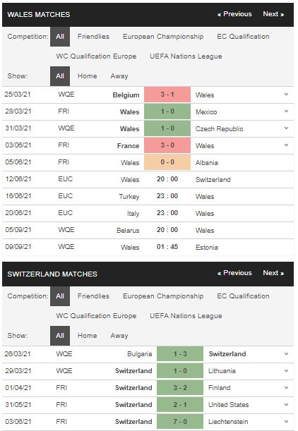
Task: Show only Home matches for Wales
Action: pos(88,76)
